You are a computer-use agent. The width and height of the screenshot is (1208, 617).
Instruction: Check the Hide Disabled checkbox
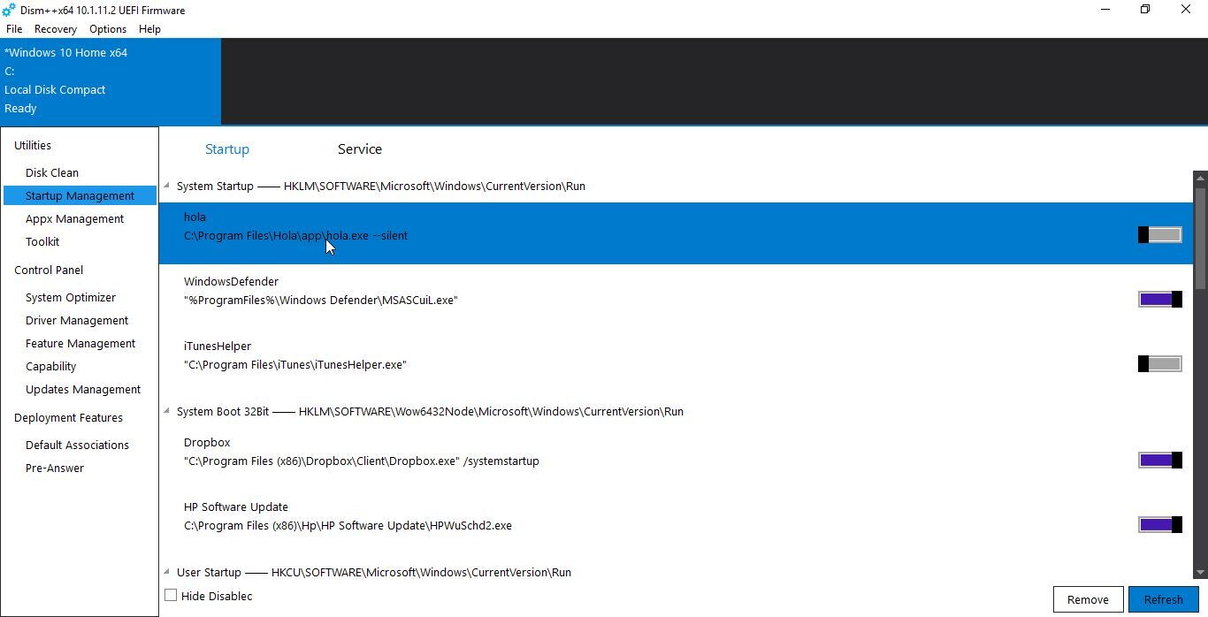coord(172,596)
